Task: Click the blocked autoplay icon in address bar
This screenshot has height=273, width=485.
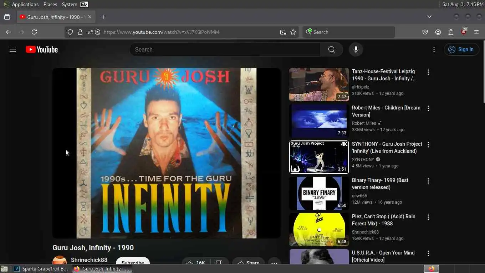Action: [x=97, y=32]
